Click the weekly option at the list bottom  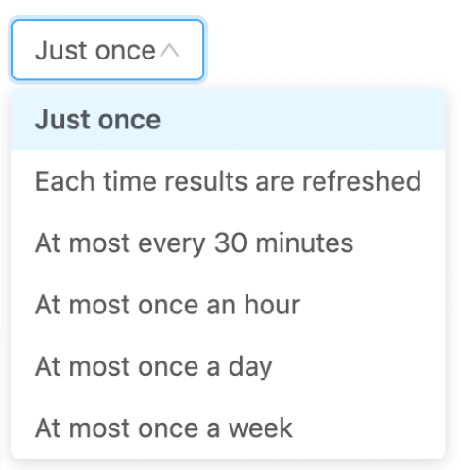pyautogui.click(x=229, y=428)
